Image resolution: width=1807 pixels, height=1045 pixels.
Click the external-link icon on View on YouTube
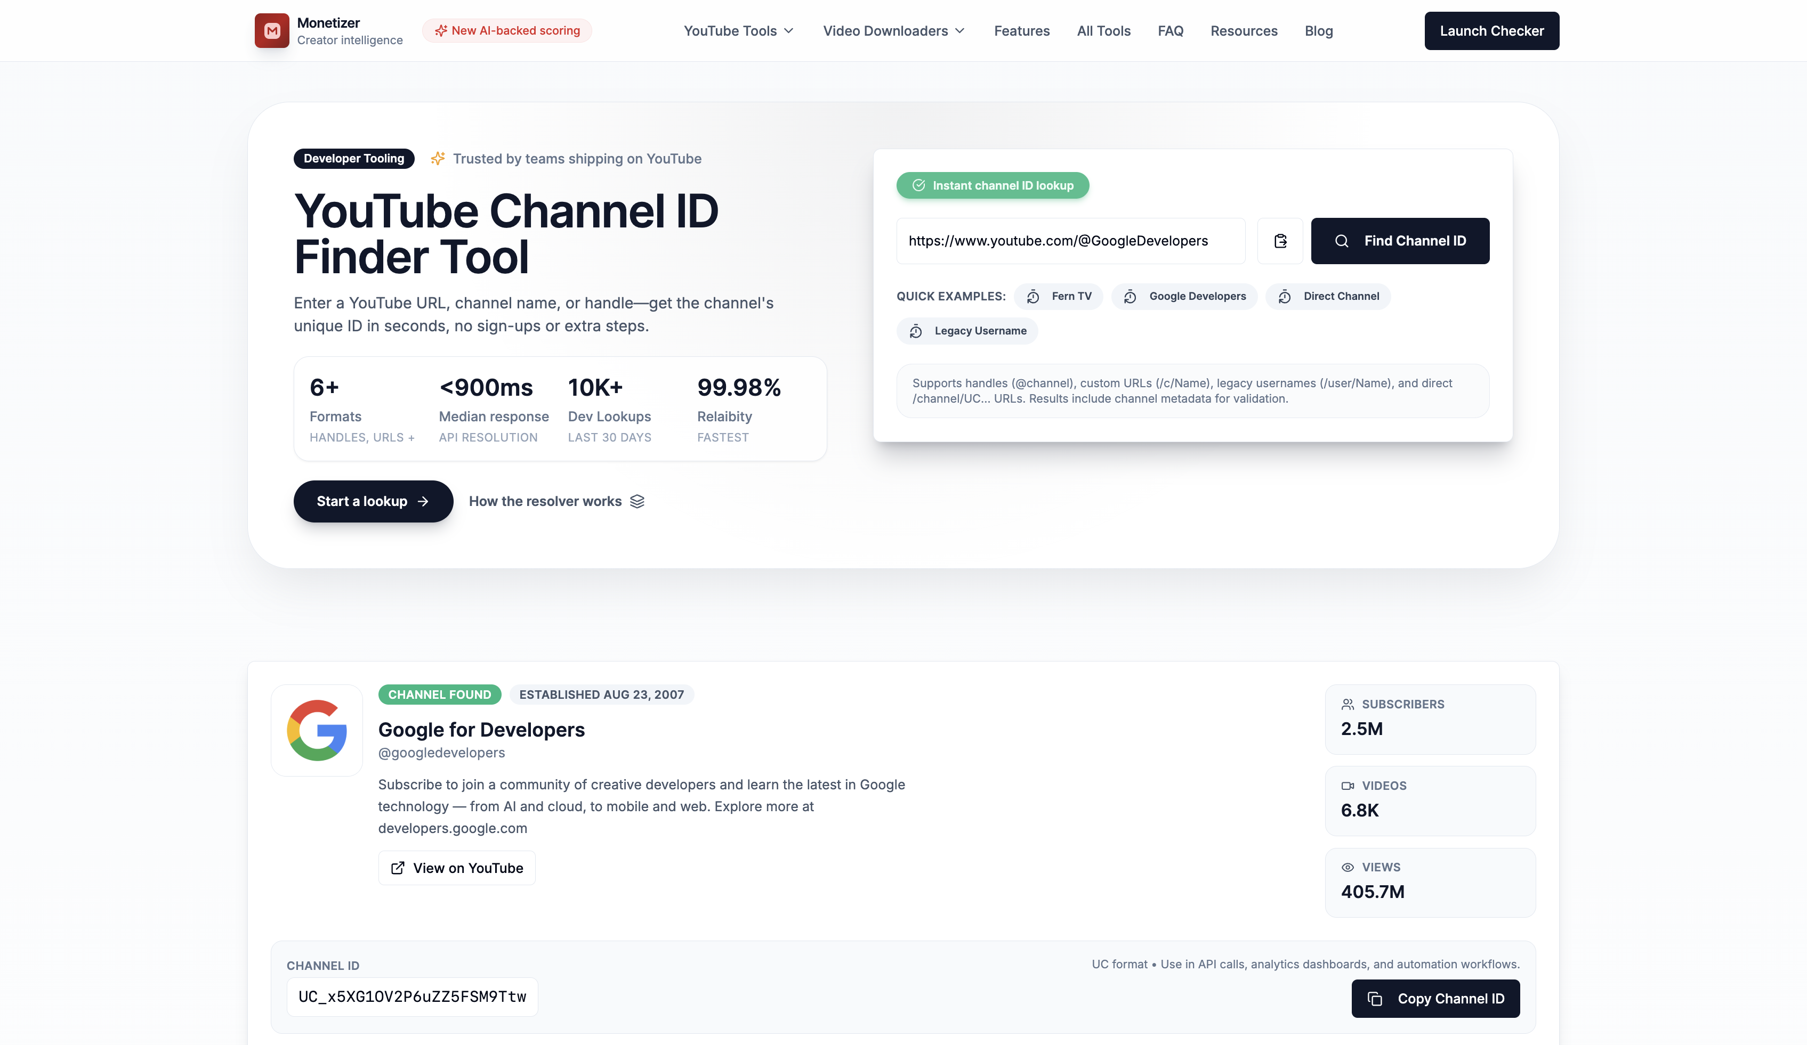[397, 868]
